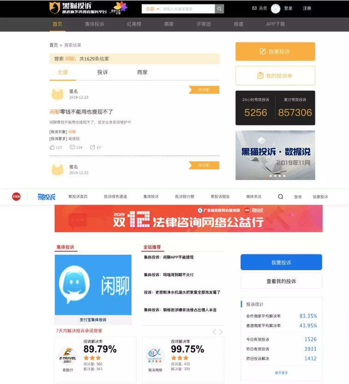
Task: Click 我要投诉 in 聚投诉 nav
Action: [320, 197]
